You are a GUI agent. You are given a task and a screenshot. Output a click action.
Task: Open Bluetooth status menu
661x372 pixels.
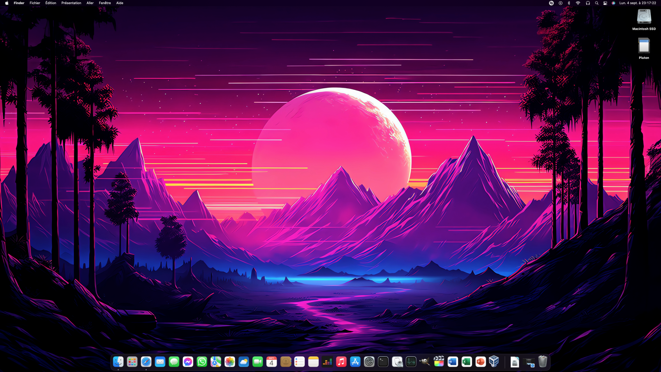[x=569, y=3]
